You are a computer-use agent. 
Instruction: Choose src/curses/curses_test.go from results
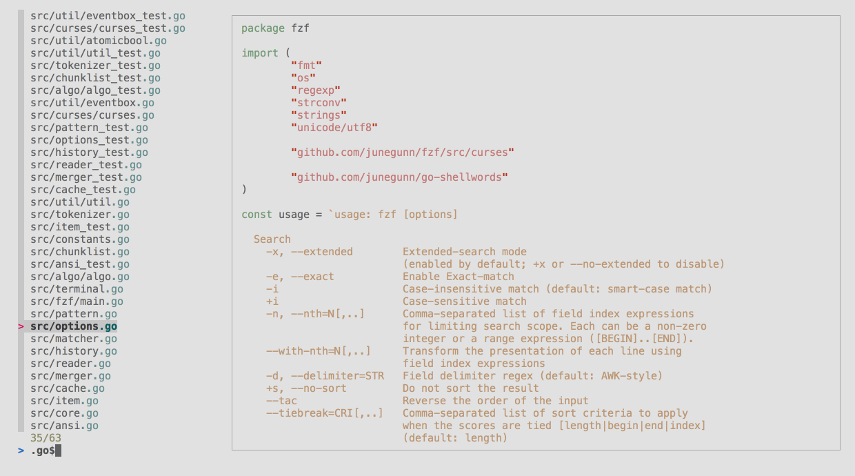[108, 28]
